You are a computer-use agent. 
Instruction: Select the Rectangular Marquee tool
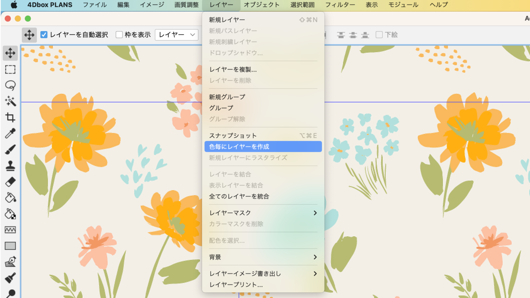pyautogui.click(x=10, y=69)
